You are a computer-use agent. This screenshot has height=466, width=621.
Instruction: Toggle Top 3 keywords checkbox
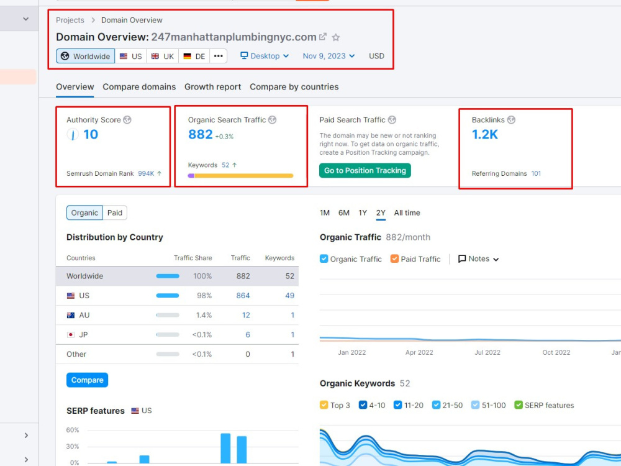(324, 405)
